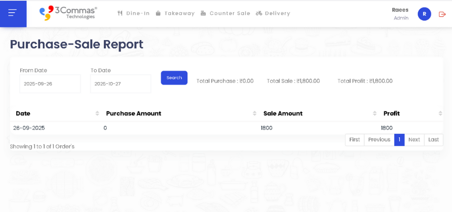452x212 pixels.
Task: Sort by Purchase Amount column arrows
Action: [255, 113]
